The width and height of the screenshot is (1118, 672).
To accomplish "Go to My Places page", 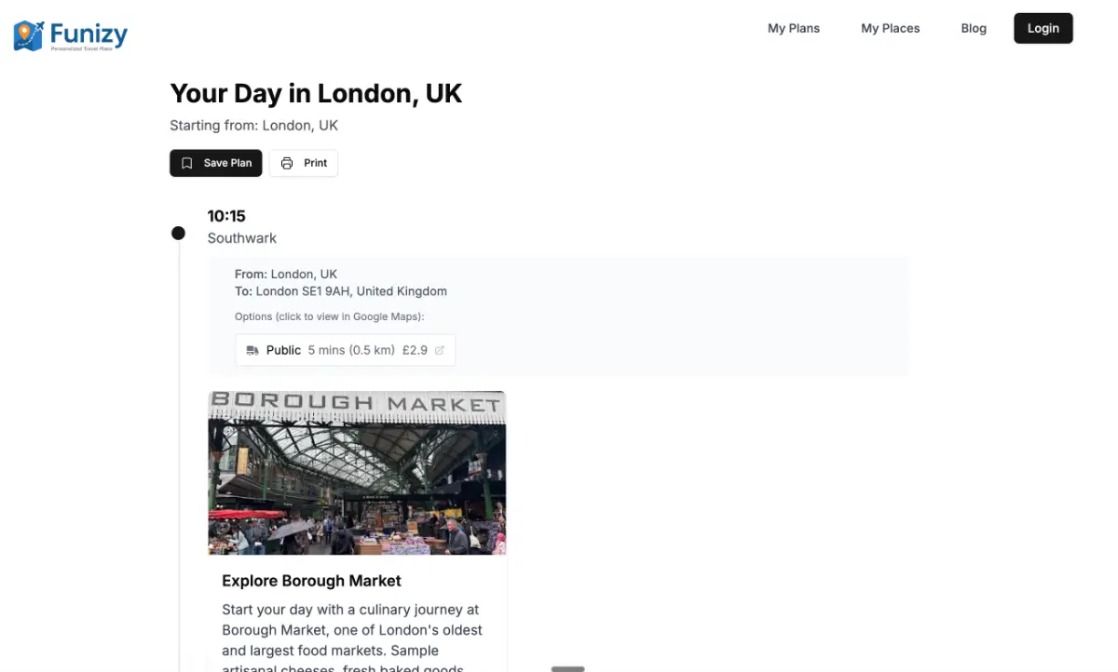I will (890, 28).
